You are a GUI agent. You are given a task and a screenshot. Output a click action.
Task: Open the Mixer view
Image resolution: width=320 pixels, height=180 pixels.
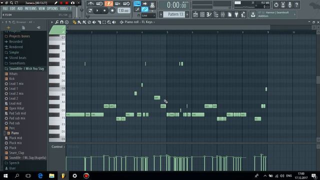[222, 14]
